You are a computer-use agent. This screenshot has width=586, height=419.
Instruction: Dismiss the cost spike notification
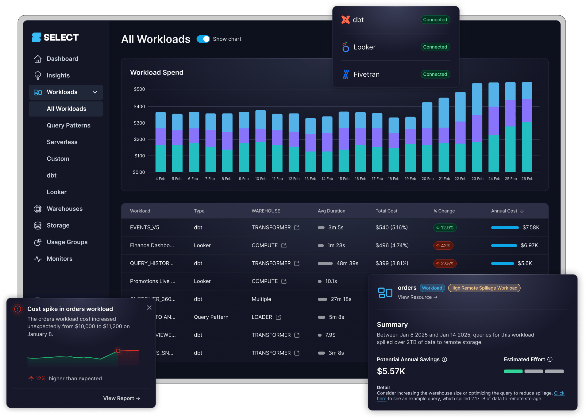click(149, 308)
